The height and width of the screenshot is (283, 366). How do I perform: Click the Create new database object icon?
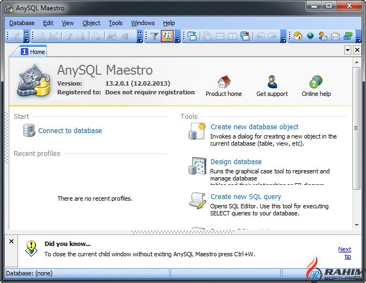197,131
